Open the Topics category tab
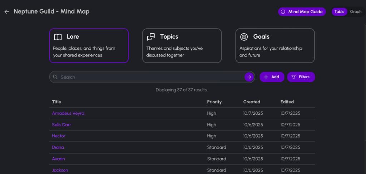Screen dimensions: 366x174 coord(182,46)
